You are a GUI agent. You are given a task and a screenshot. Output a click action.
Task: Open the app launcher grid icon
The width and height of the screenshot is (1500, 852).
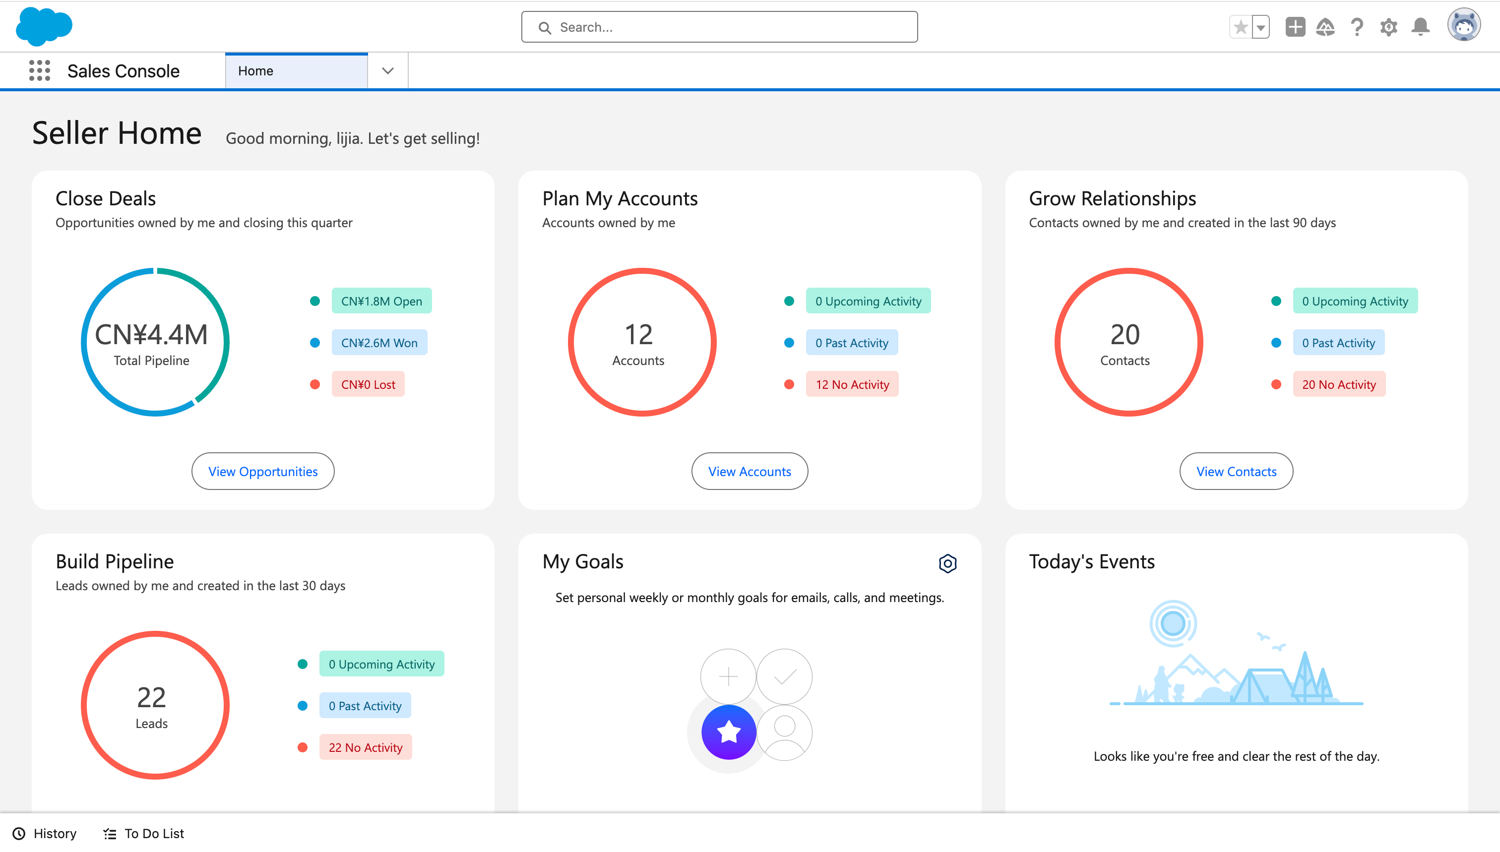pos(38,70)
